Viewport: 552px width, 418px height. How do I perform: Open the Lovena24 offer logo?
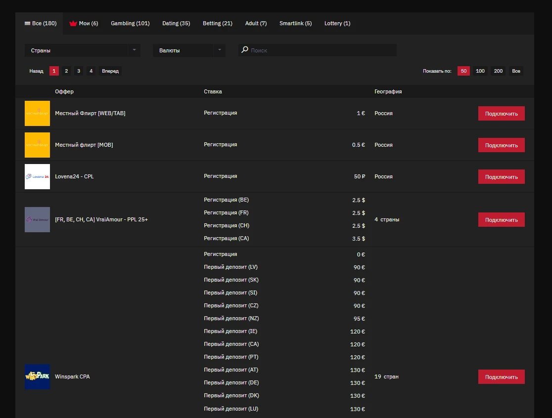click(x=37, y=176)
